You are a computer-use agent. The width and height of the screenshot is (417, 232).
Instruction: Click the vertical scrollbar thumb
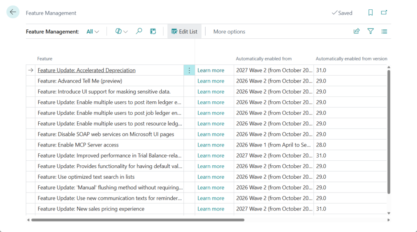click(388, 130)
